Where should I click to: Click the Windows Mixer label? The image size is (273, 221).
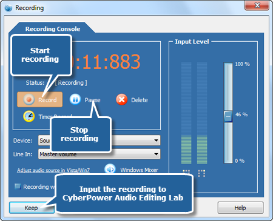point(140,170)
